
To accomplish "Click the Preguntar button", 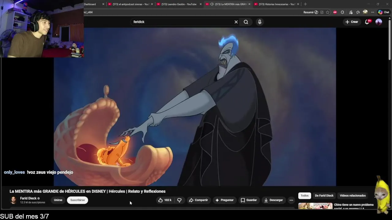I will click(224, 200).
